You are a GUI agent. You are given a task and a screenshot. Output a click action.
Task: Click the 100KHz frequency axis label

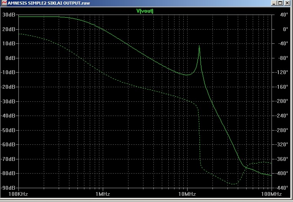(x=18, y=194)
